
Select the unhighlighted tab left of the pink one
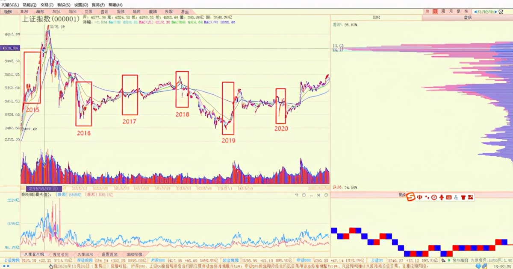376,18
